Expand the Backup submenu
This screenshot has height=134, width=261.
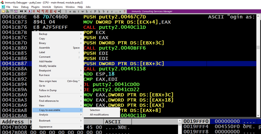click(58, 34)
